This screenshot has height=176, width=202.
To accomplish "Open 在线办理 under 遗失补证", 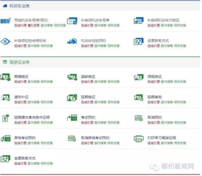I will click(x=20, y=102).
